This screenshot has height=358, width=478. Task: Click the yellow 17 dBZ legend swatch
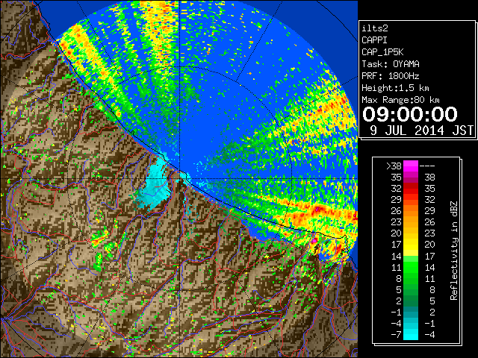[411, 245]
